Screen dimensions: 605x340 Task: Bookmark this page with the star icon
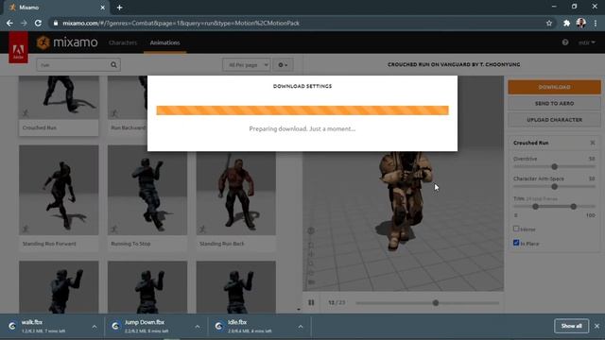point(549,23)
